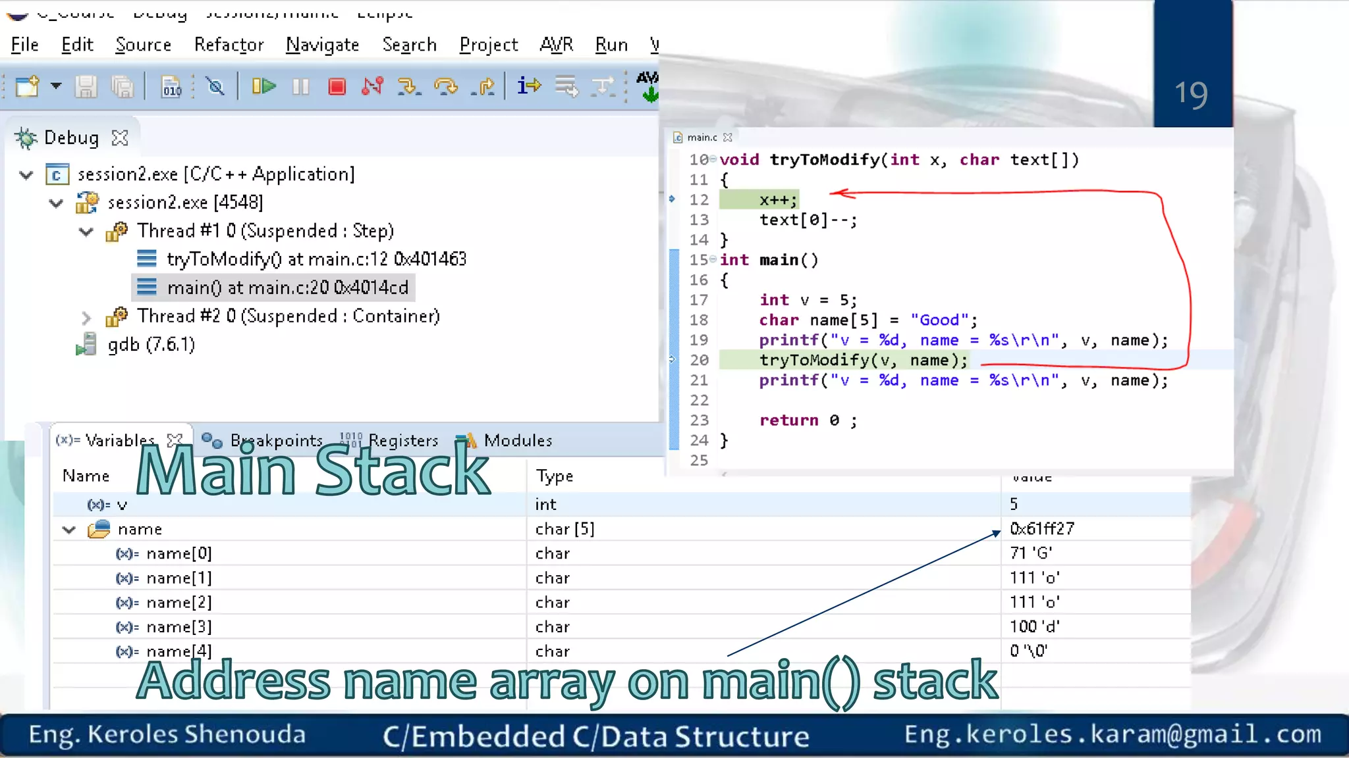Expand the Thread #2 tree node
Screen dimensions: 1349x758
point(86,318)
